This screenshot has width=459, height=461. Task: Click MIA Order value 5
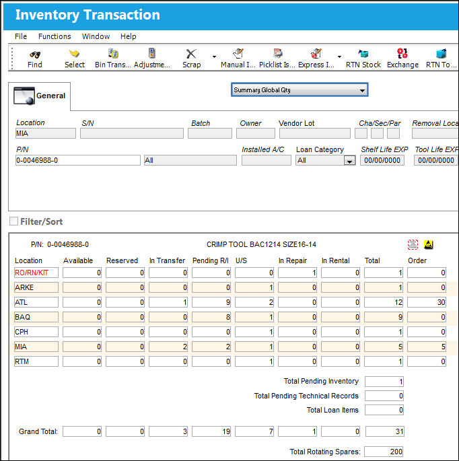click(427, 347)
